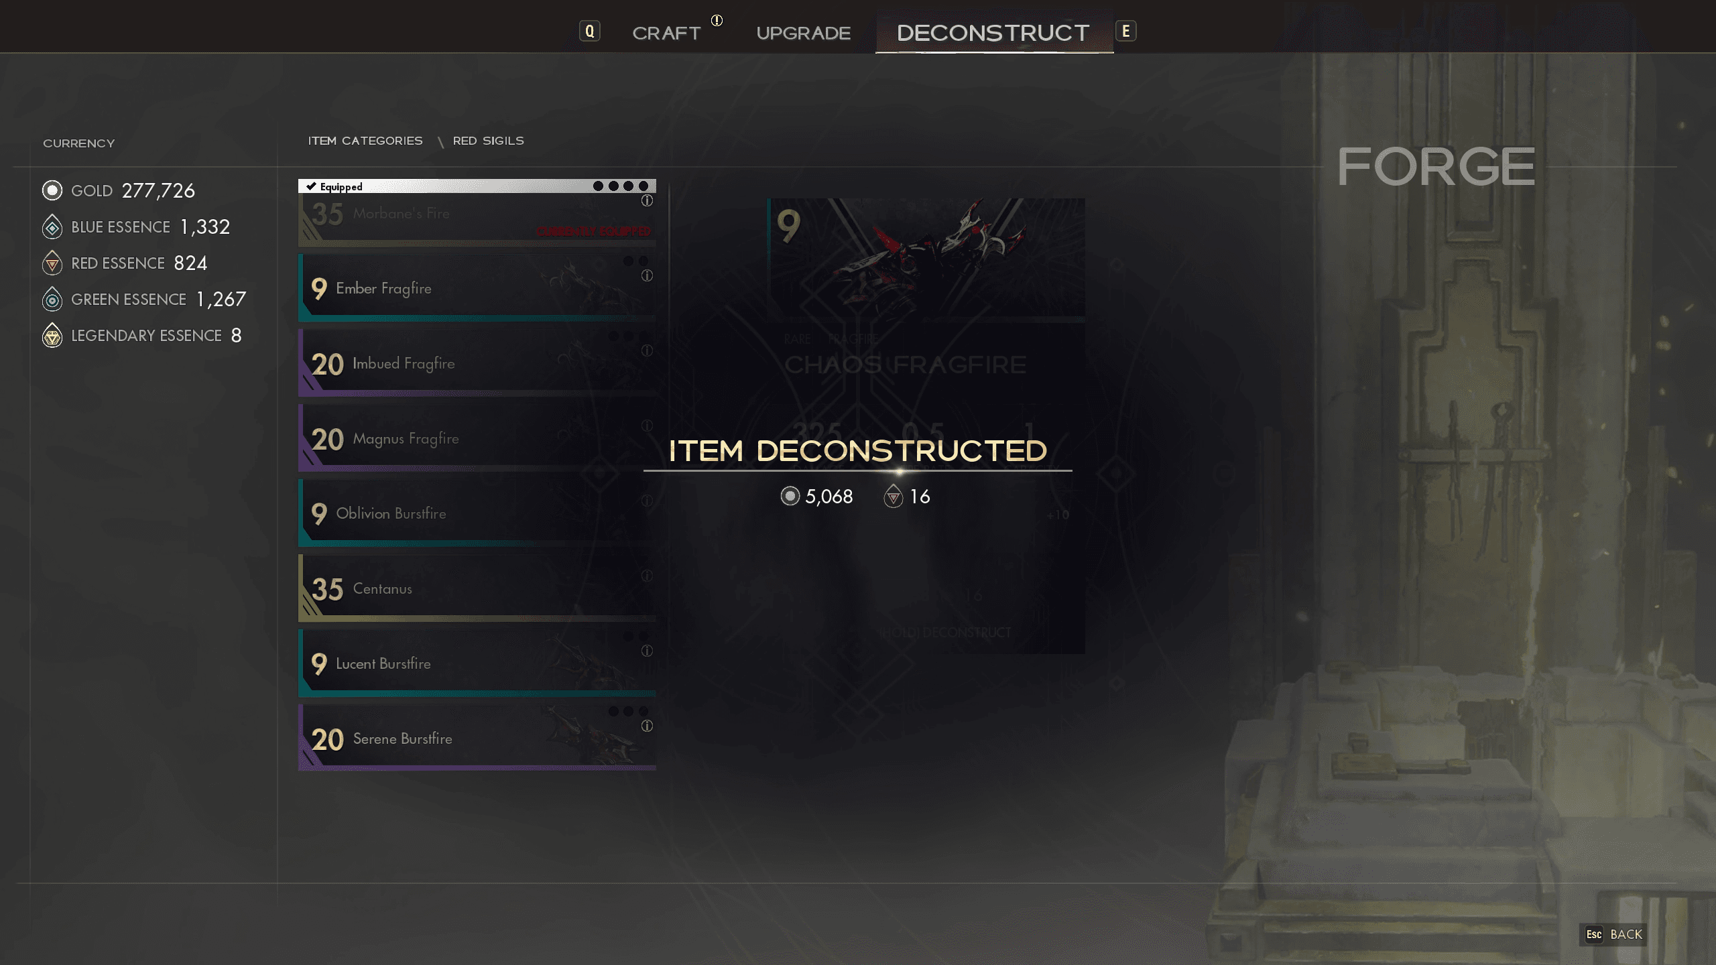Viewport: 1716px width, 965px height.
Task: Click the Gold currency coin icon
Action: [x=52, y=190]
